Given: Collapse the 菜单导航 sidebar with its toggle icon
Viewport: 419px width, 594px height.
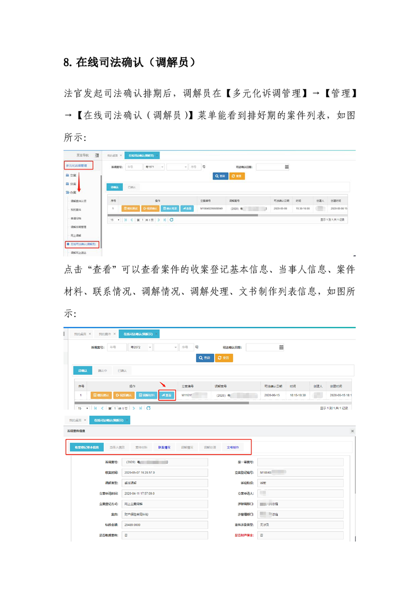Looking at the screenshot, I should tap(97, 155).
